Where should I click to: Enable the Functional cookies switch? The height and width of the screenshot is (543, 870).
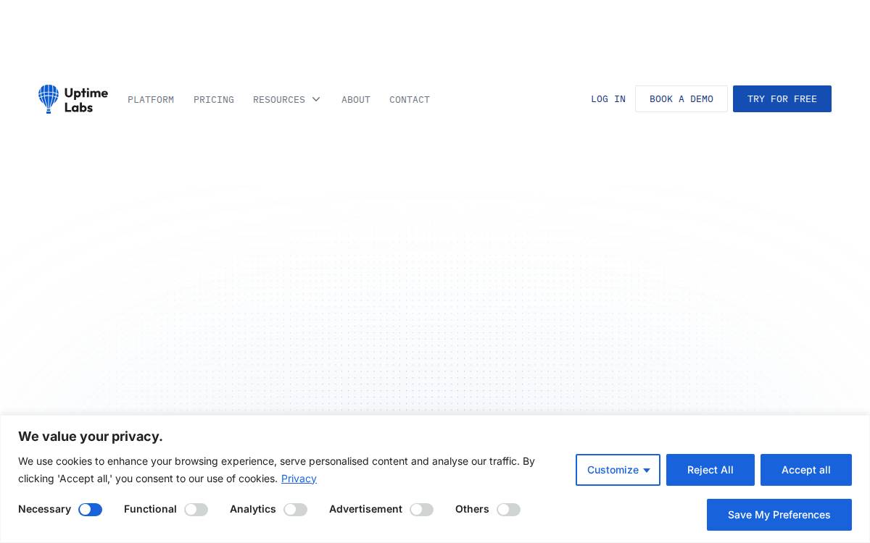coord(196,510)
